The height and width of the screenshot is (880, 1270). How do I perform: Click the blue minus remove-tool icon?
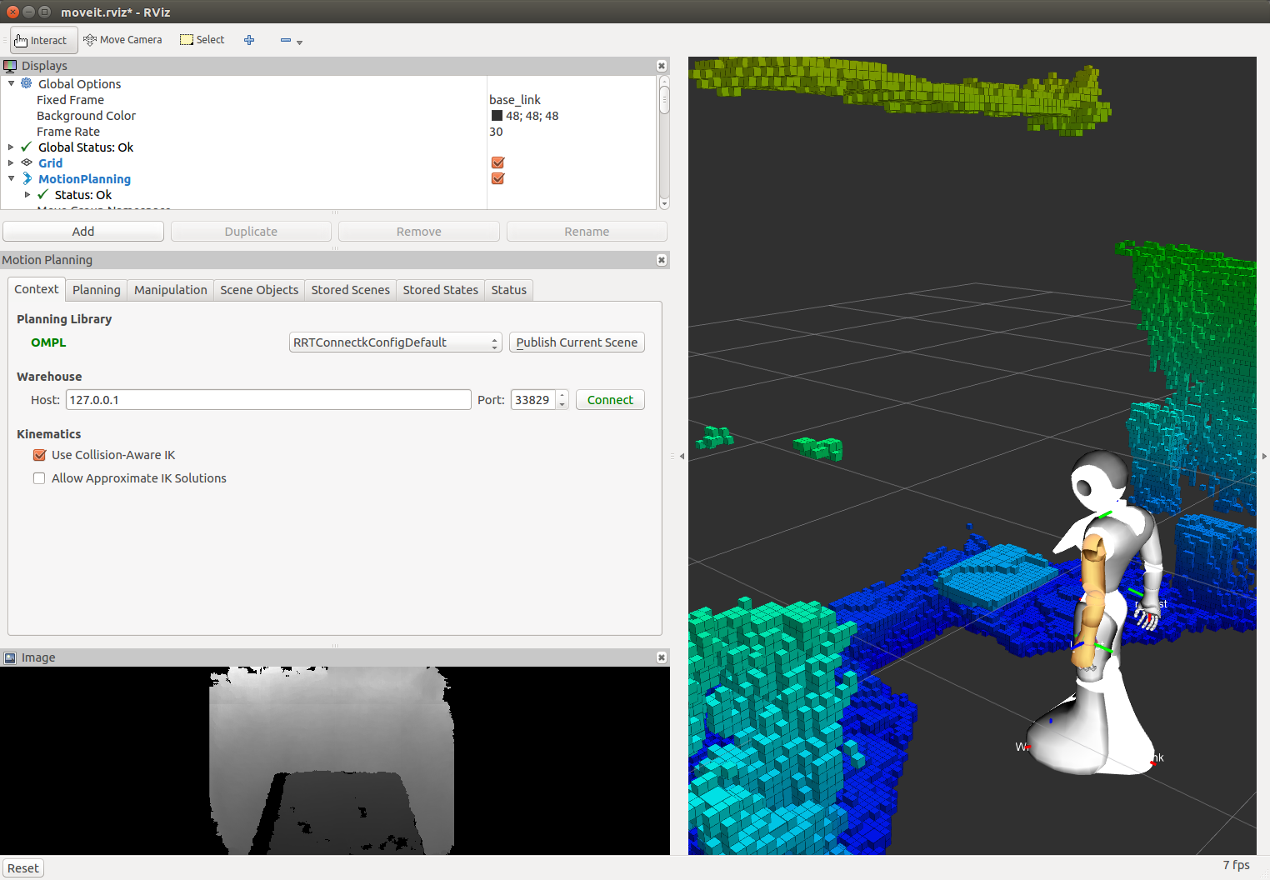(x=286, y=40)
